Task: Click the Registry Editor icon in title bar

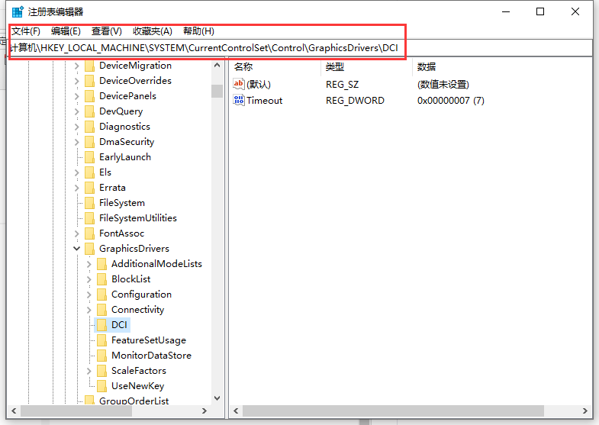Action: point(17,11)
